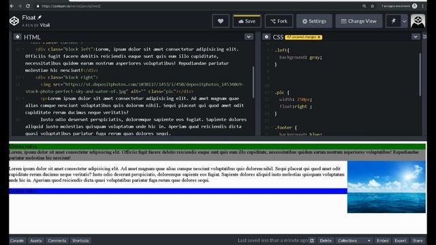Click the green header bar in preview
The width and height of the screenshot is (436, 245).
(x=217, y=146)
